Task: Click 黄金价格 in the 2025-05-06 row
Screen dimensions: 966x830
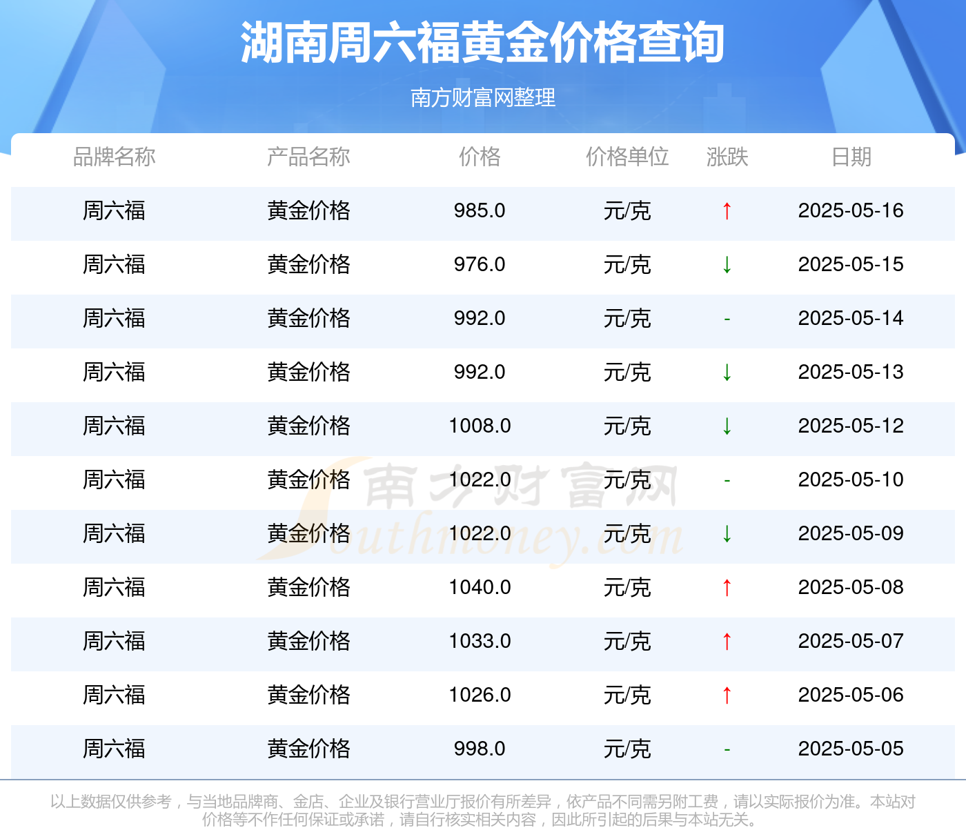Action: pos(308,695)
